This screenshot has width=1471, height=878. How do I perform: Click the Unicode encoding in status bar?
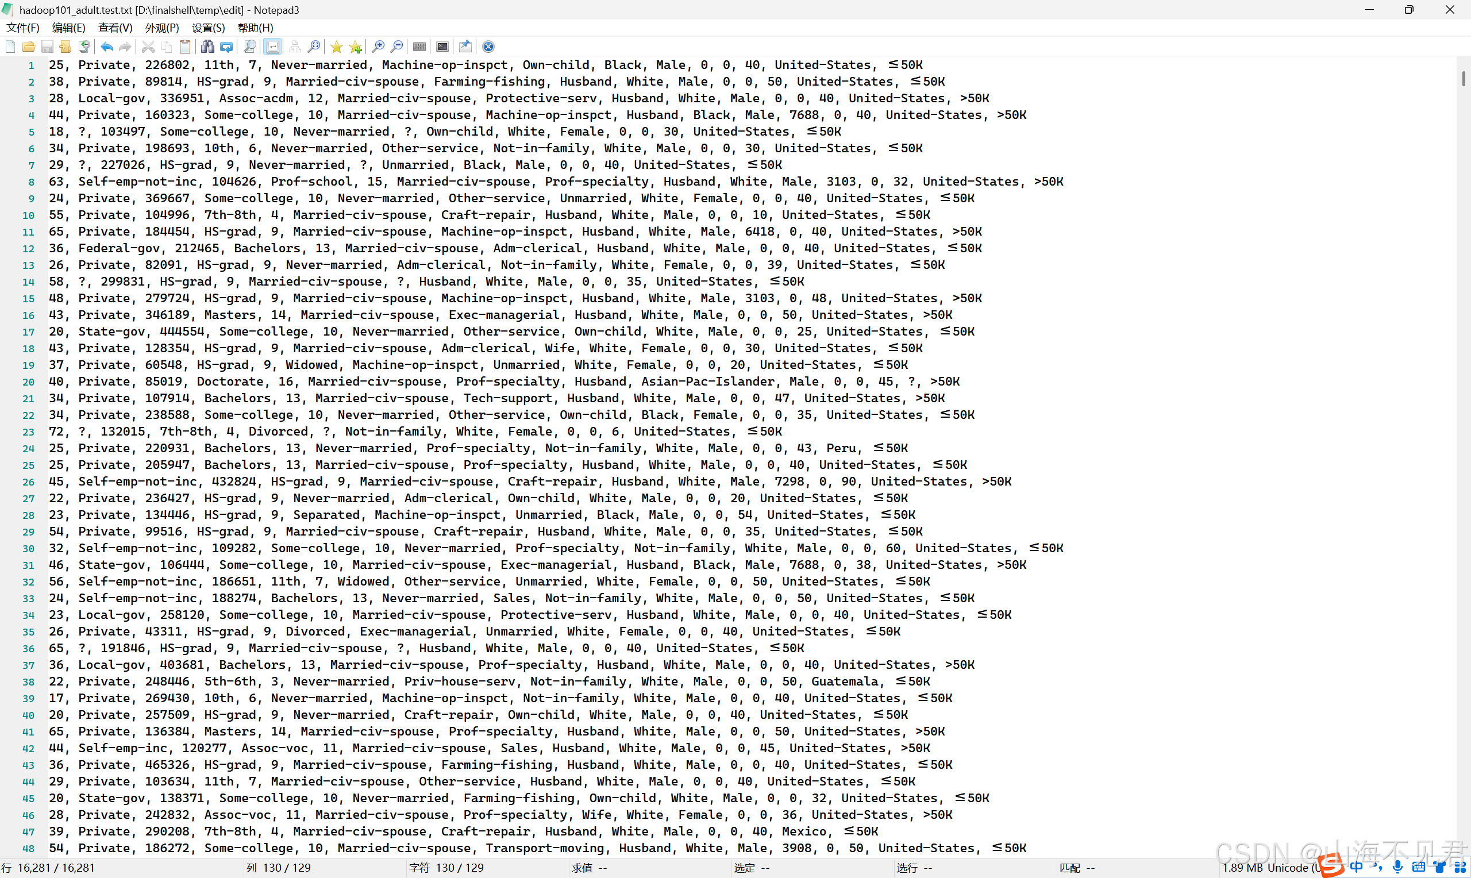coord(1288,868)
